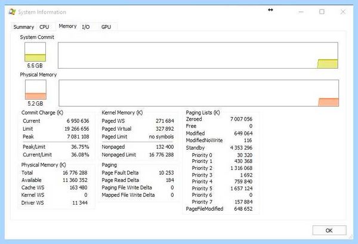Click the Standby value 4 353 296
The width and height of the screenshot is (358, 244).
click(x=241, y=148)
